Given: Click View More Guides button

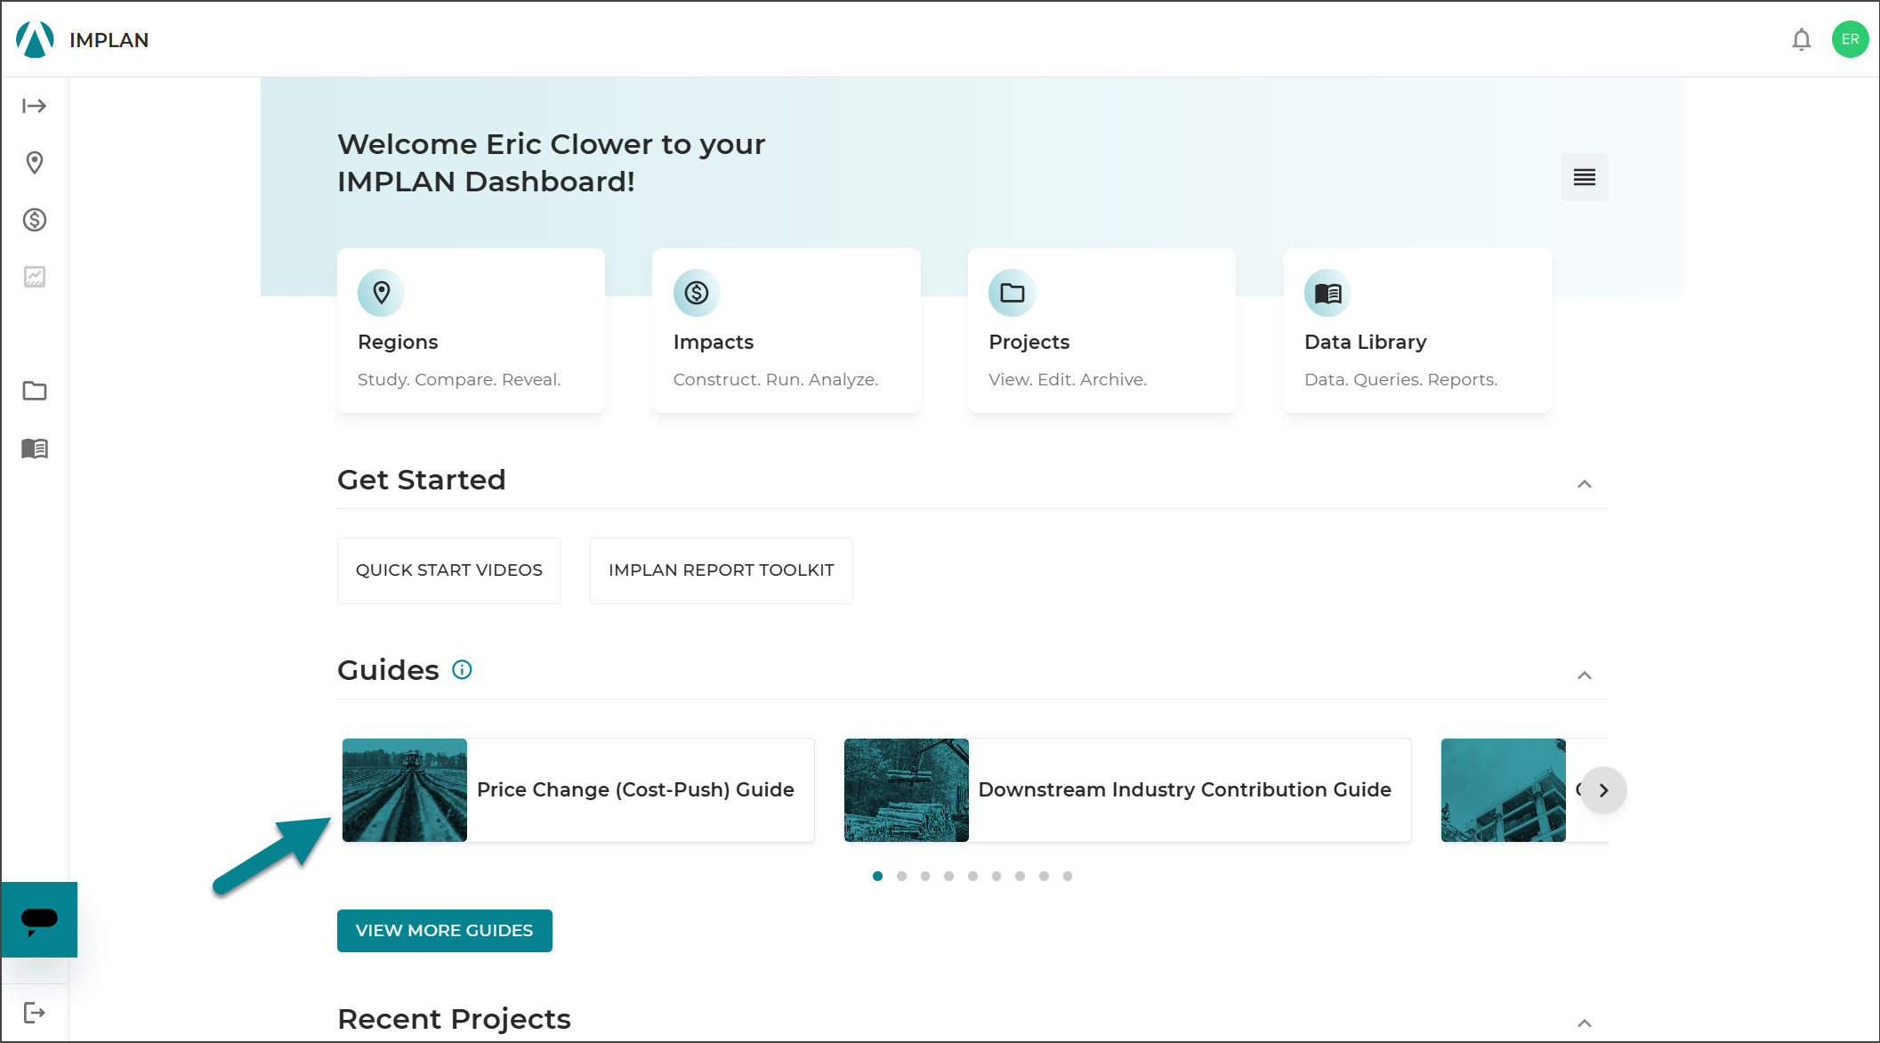Looking at the screenshot, I should coord(445,931).
